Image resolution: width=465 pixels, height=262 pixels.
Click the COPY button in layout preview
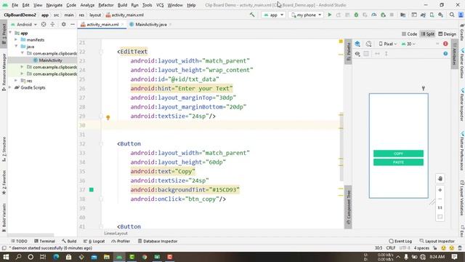click(x=398, y=154)
